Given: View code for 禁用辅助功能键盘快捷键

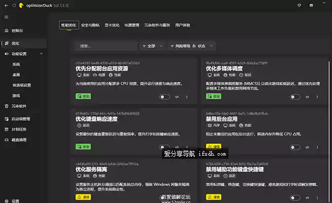Looking at the screenshot, I should click(307, 198).
